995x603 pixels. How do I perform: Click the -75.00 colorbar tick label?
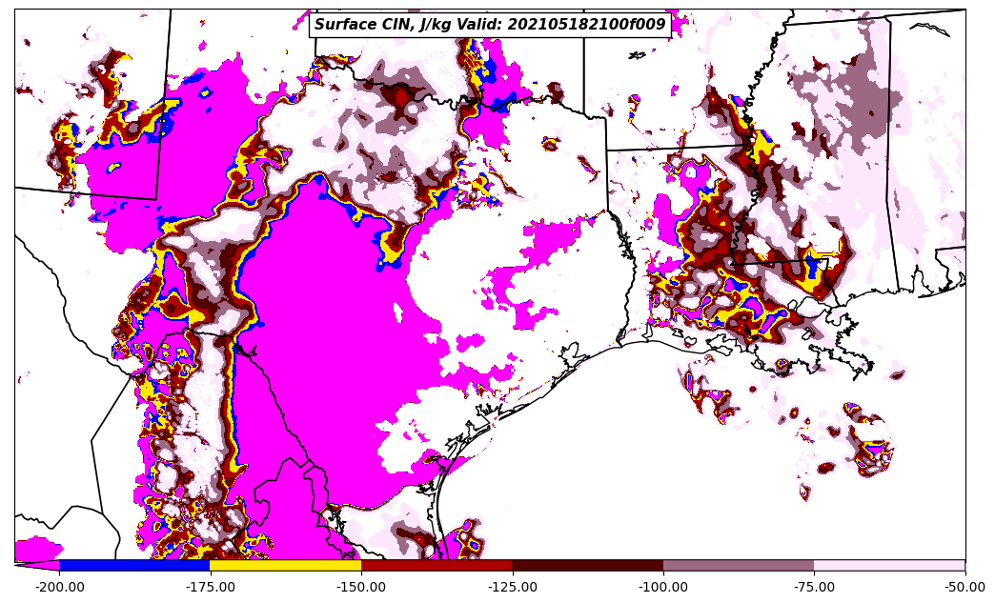tap(814, 587)
